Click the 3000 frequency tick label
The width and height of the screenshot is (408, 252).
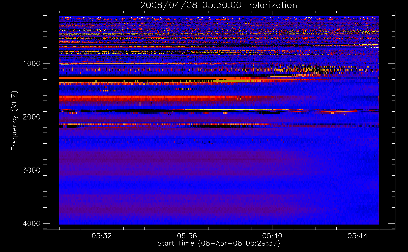[32, 170]
